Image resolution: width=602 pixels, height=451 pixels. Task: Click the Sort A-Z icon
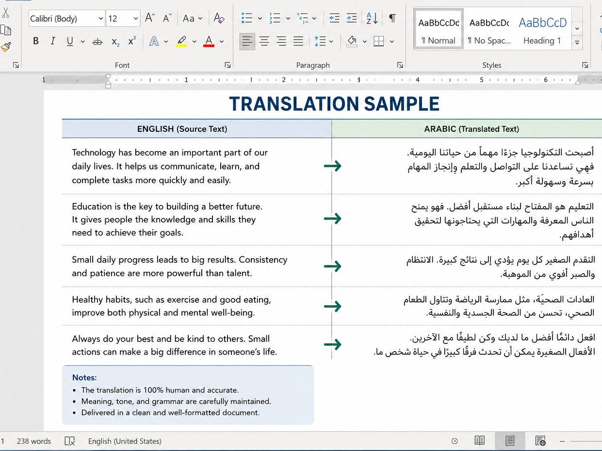[x=372, y=18]
